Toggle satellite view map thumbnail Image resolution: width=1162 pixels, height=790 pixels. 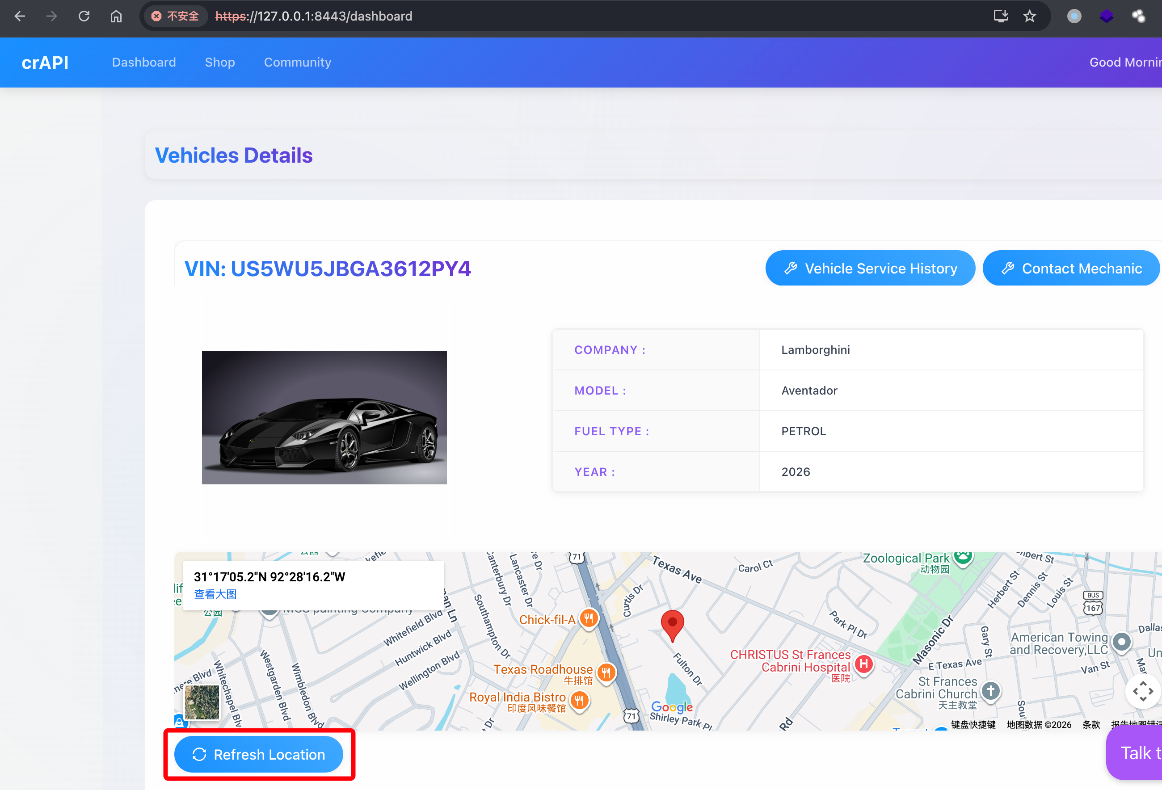(x=202, y=702)
